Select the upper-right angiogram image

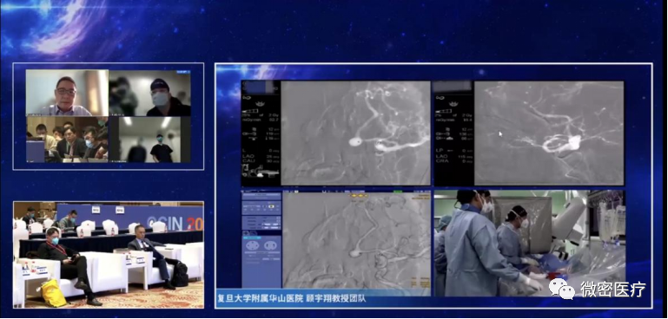pyautogui.click(x=549, y=133)
